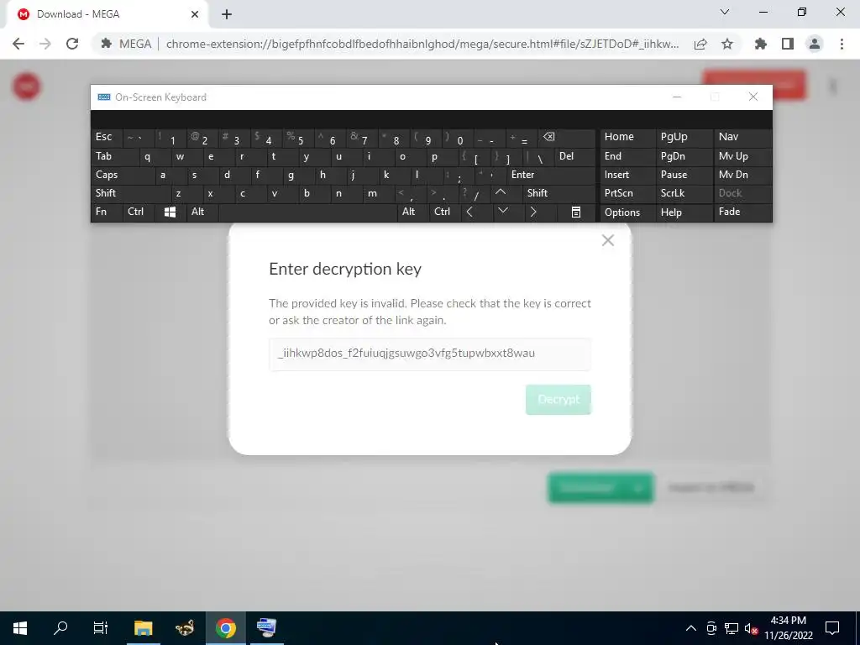Viewport: 860px width, 645px height.
Task: Bookmark this page with the star
Action: click(x=727, y=44)
